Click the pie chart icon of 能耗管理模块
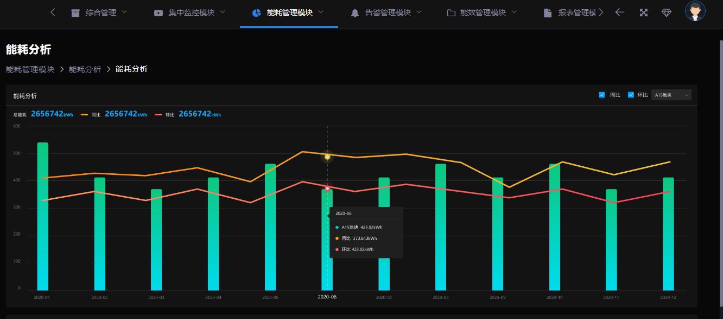Screen dimensions: 723x319 [x=257, y=12]
